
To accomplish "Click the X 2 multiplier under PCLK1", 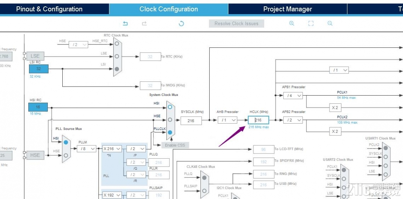I will point(335,108).
